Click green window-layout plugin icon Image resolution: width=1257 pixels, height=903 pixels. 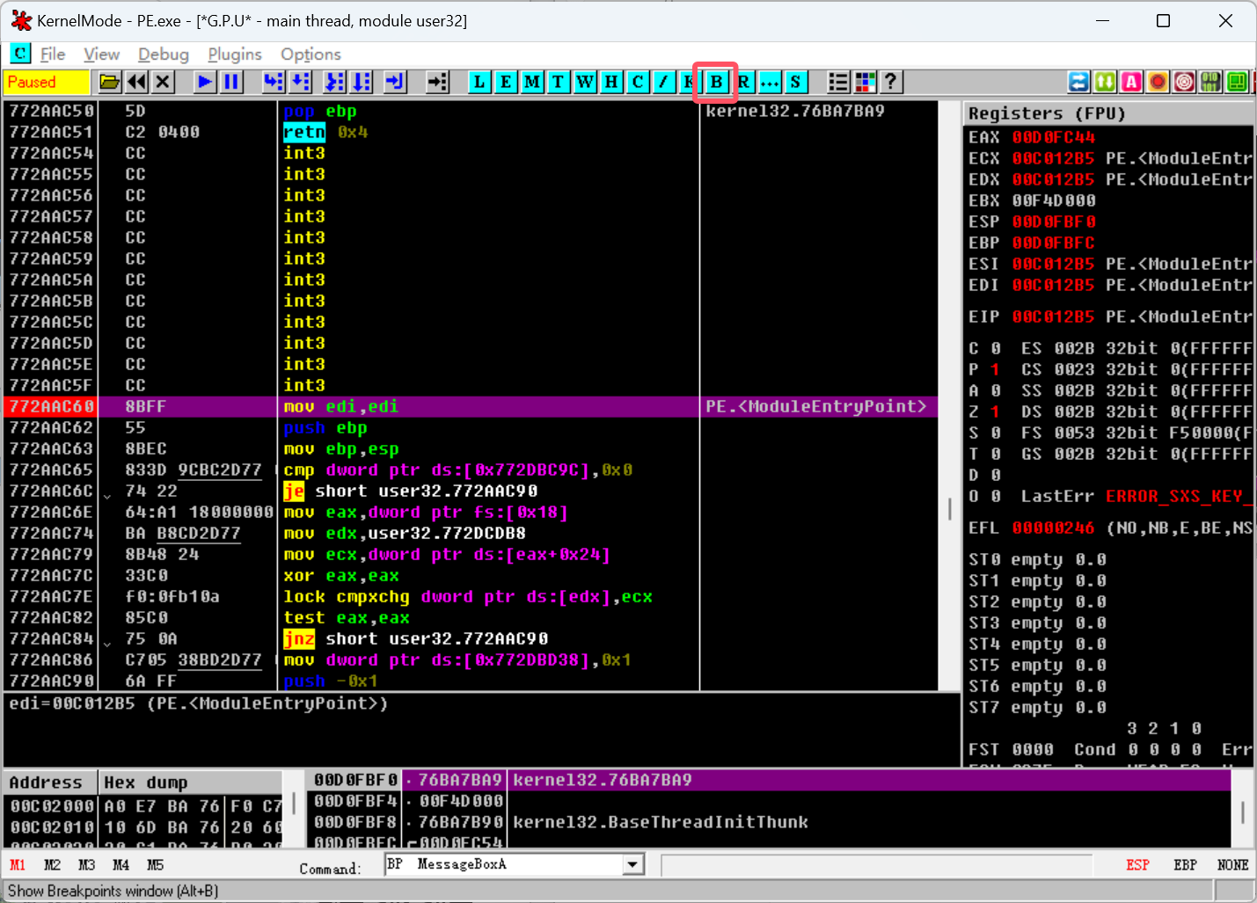(1237, 82)
